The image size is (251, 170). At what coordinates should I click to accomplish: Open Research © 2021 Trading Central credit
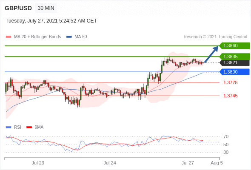[215, 37]
